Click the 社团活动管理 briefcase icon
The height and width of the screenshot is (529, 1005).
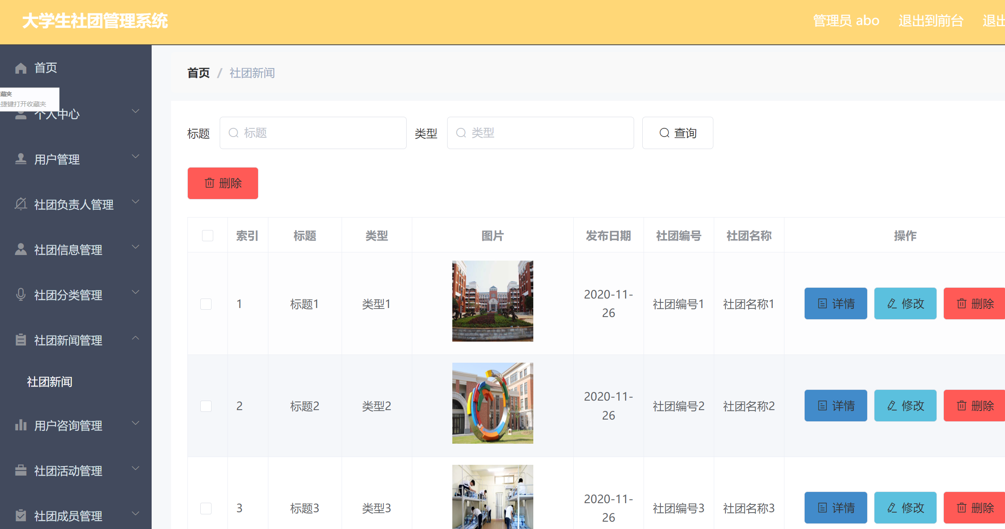click(21, 470)
